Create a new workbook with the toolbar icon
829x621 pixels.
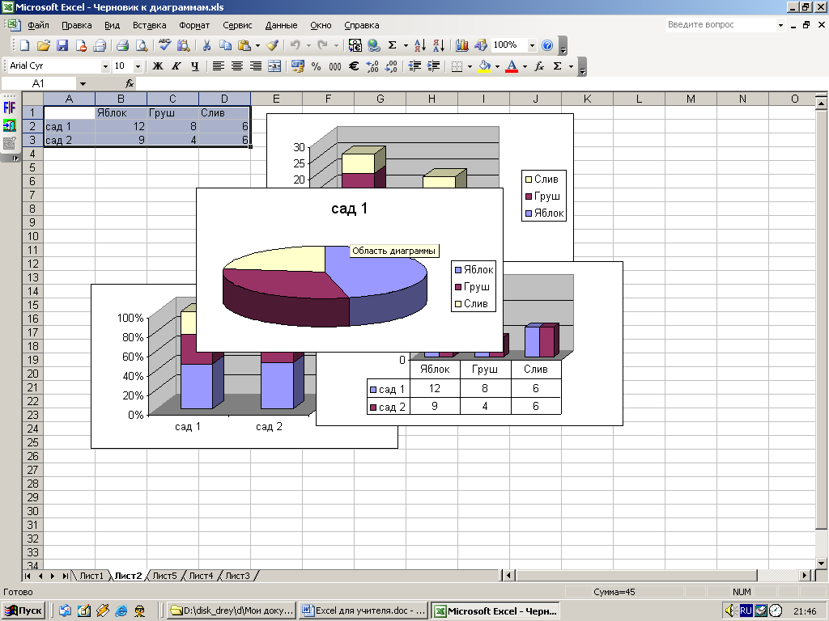coord(24,45)
